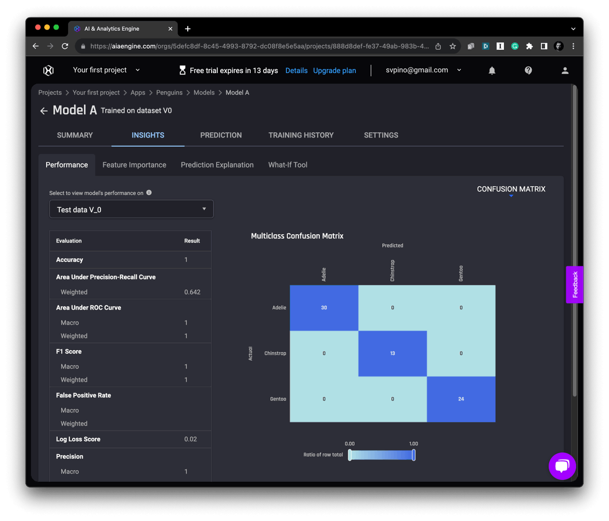Click the Details trial link

coord(296,71)
